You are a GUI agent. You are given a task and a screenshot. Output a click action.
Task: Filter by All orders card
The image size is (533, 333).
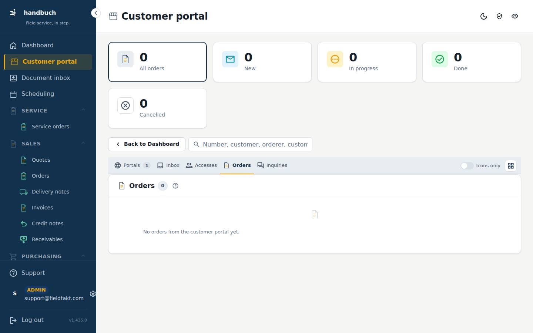[157, 62]
